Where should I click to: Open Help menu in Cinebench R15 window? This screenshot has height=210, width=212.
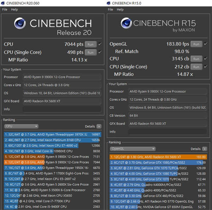click(120, 10)
